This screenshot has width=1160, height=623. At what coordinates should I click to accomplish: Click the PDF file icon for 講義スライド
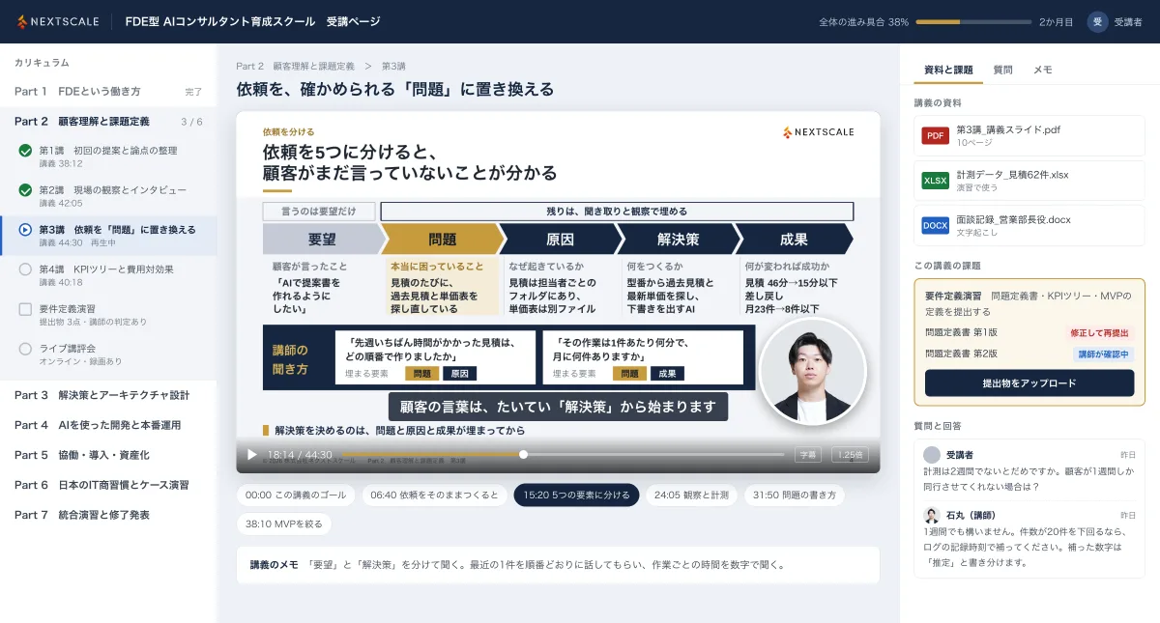936,135
